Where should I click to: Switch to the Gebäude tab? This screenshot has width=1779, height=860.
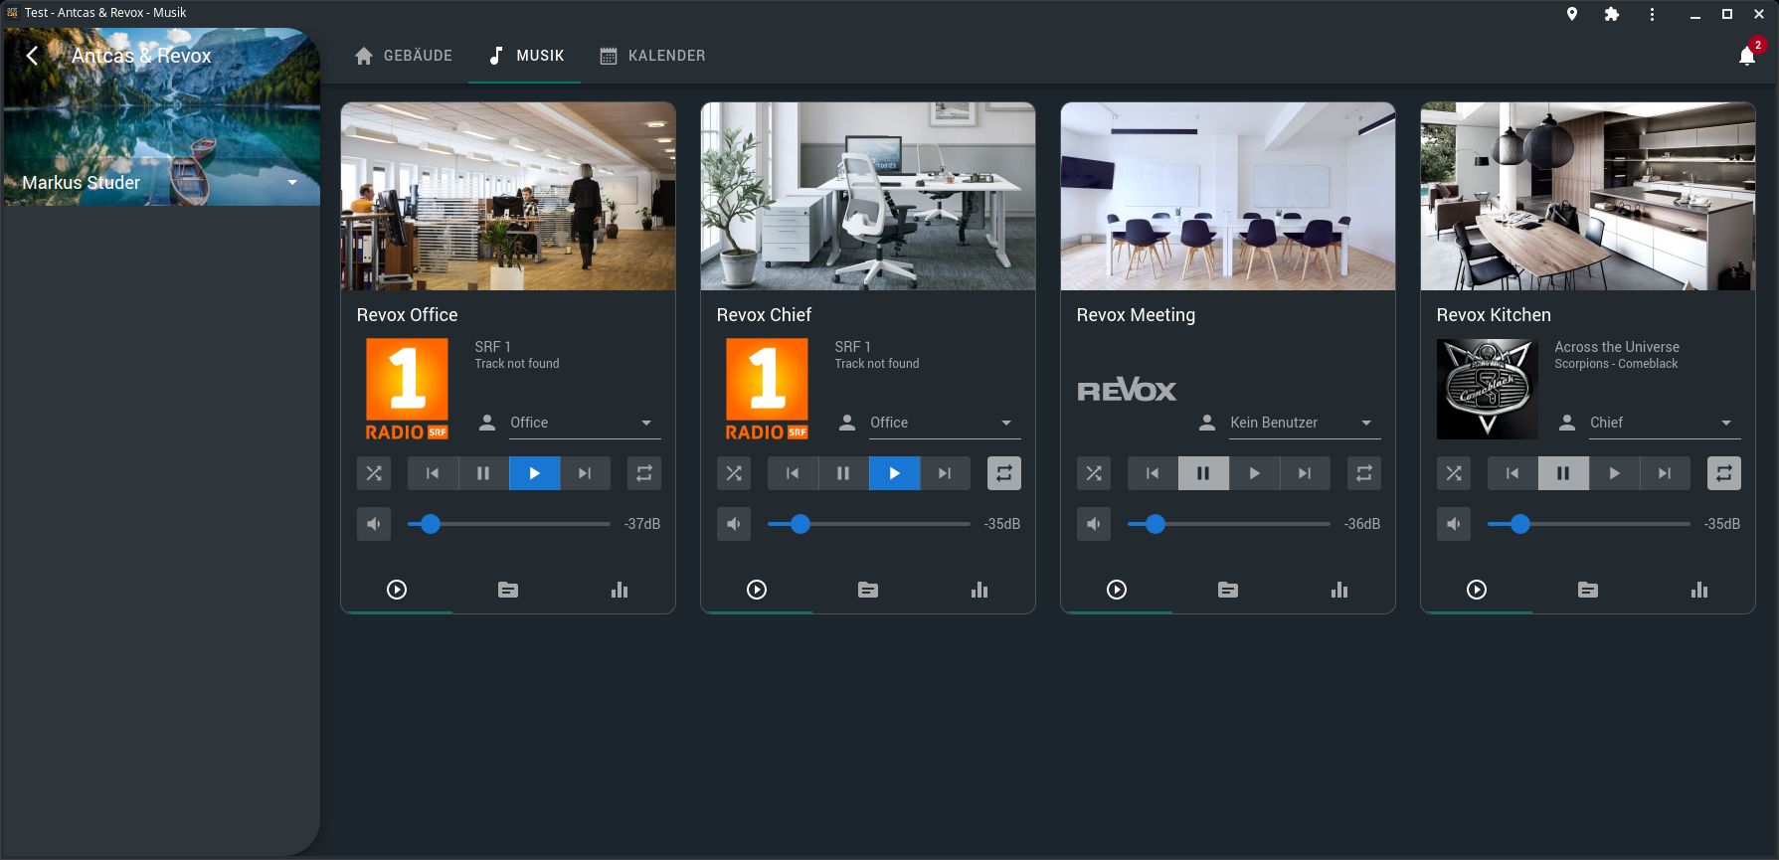(x=404, y=56)
